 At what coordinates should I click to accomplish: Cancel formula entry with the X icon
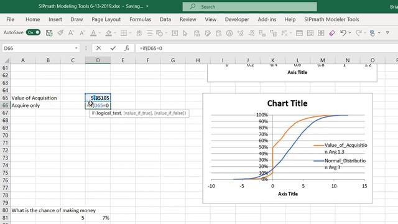click(x=99, y=48)
